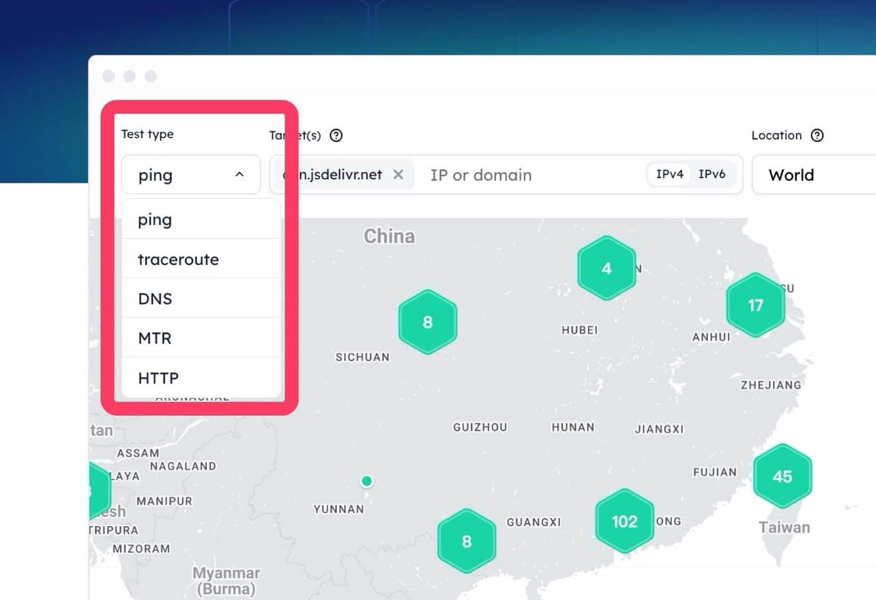Click the MANIPUR map label
Screen dimensions: 876x600
[164, 501]
